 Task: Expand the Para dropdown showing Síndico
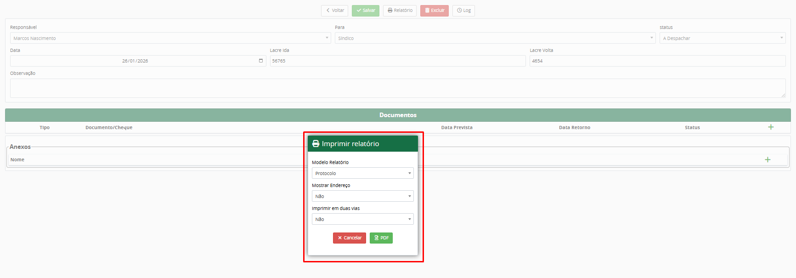pos(495,38)
